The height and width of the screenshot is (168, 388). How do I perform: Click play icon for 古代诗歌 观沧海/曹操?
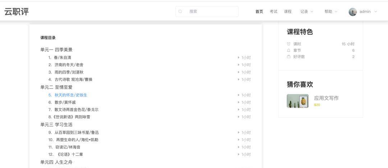(239, 79)
